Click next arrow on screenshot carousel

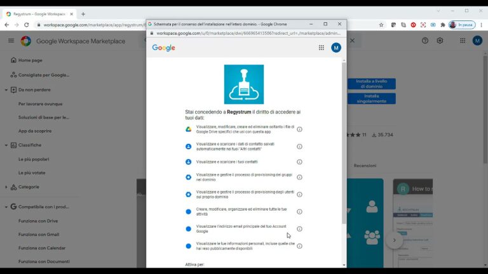pos(395,240)
